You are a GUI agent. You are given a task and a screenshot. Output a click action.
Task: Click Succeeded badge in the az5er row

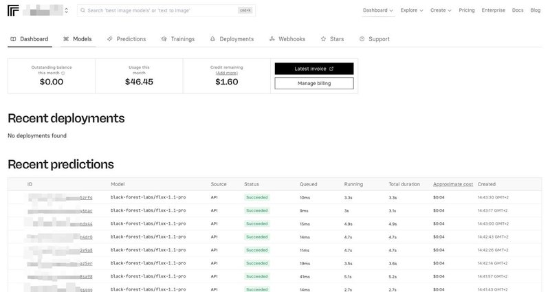(x=256, y=263)
